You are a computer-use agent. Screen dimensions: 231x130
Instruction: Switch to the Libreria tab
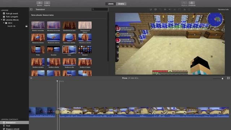point(111,4)
